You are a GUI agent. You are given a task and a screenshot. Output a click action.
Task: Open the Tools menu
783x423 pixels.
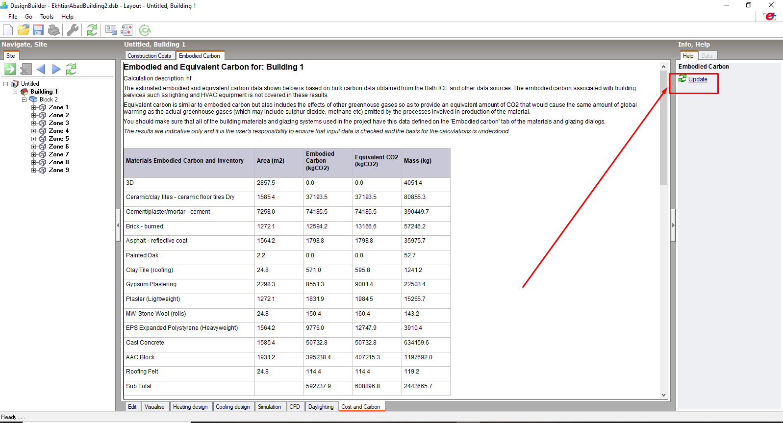pyautogui.click(x=47, y=17)
